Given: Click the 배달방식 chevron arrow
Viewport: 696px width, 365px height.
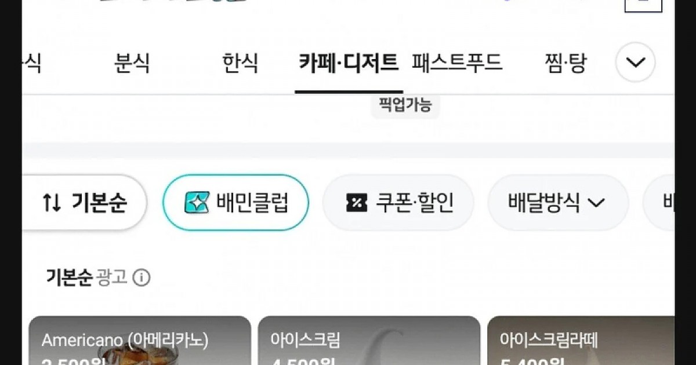Looking at the screenshot, I should pos(596,203).
